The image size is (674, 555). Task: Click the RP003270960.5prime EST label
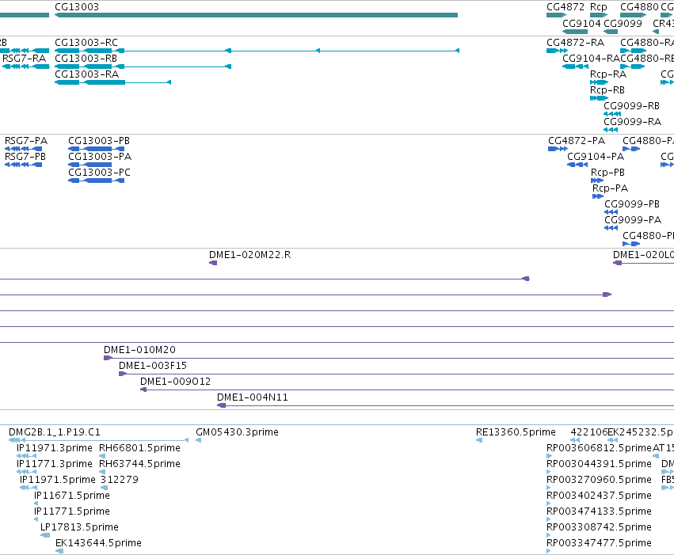[x=599, y=481]
